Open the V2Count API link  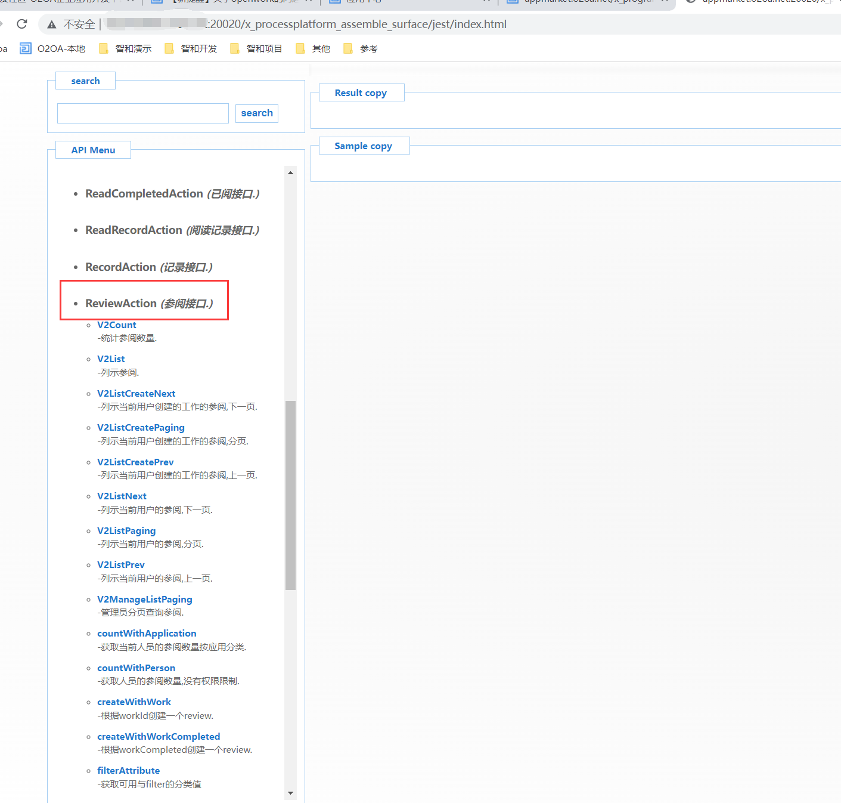tap(117, 325)
